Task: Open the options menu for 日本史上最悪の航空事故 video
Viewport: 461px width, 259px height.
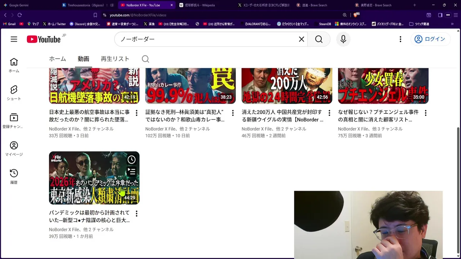Action: point(136,113)
